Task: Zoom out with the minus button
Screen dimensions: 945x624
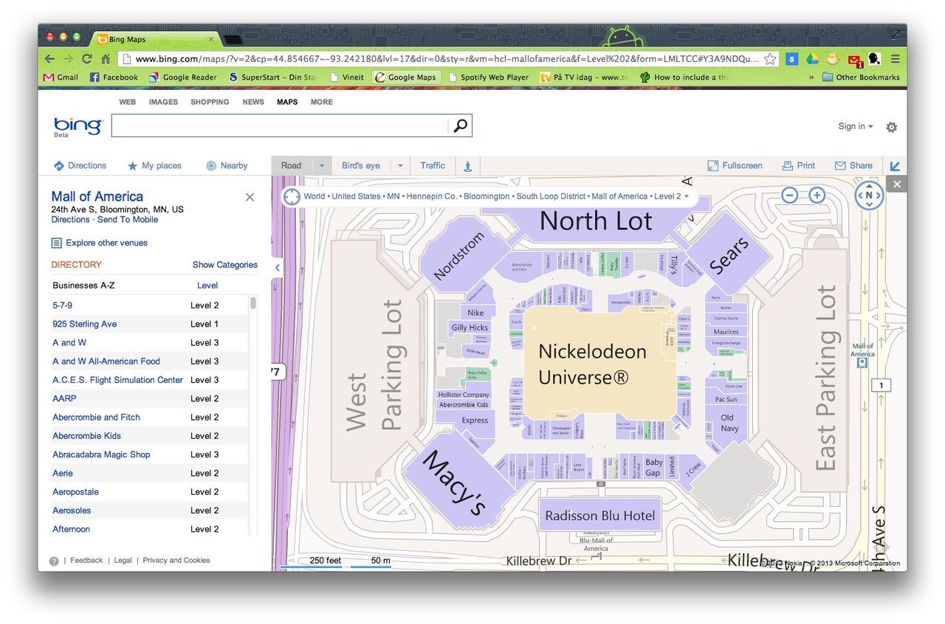Action: coord(790,195)
